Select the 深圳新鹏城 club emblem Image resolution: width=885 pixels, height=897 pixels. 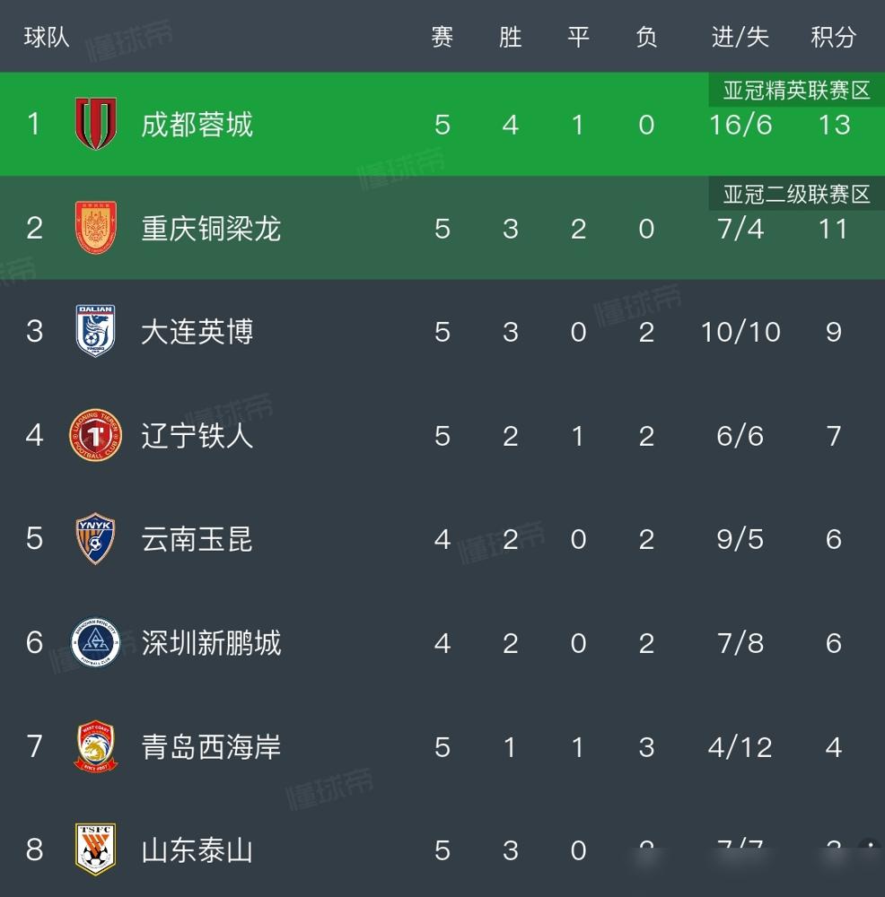coord(95,643)
